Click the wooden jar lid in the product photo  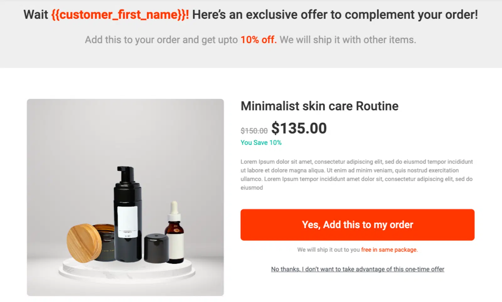point(84,243)
